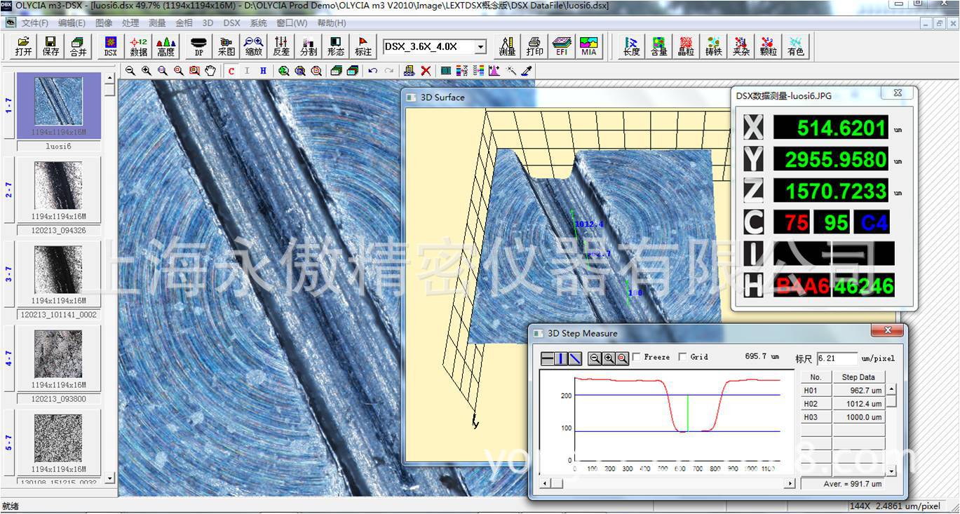Toggle the blue H channel button

point(263,70)
